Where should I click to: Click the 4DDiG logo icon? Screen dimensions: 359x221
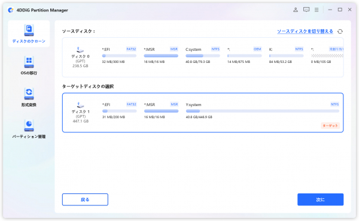click(11, 10)
